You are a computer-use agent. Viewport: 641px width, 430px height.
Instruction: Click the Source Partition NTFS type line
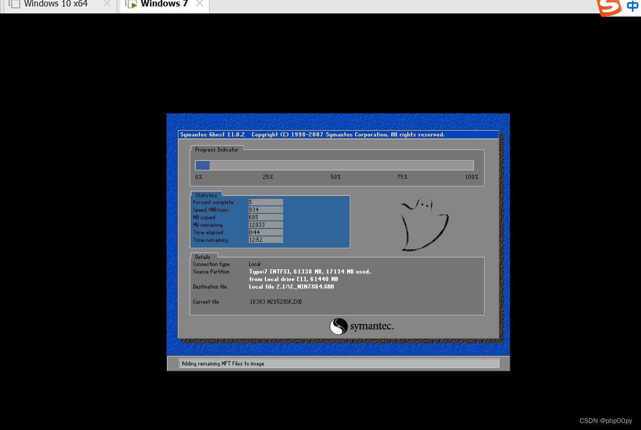pyautogui.click(x=310, y=271)
